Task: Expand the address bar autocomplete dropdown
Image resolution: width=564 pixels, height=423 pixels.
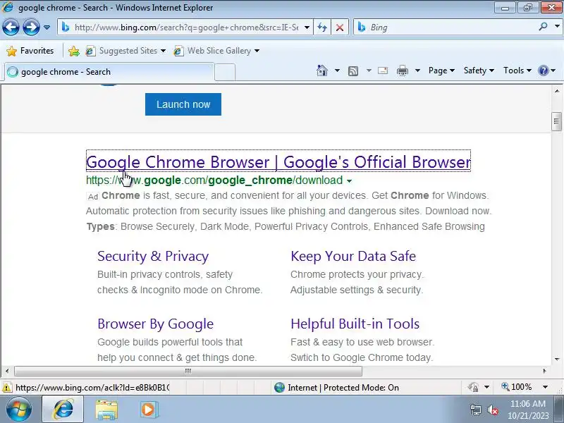Action: (307, 27)
